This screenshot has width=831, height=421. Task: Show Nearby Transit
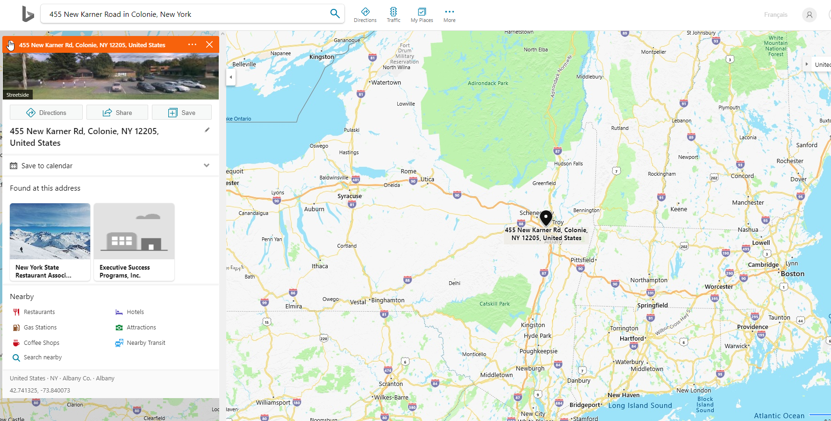[x=146, y=343]
